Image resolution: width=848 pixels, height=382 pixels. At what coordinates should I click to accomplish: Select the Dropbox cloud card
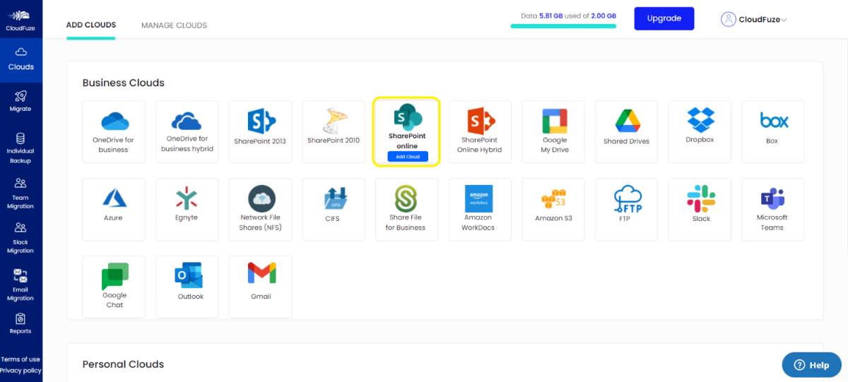coord(700,131)
